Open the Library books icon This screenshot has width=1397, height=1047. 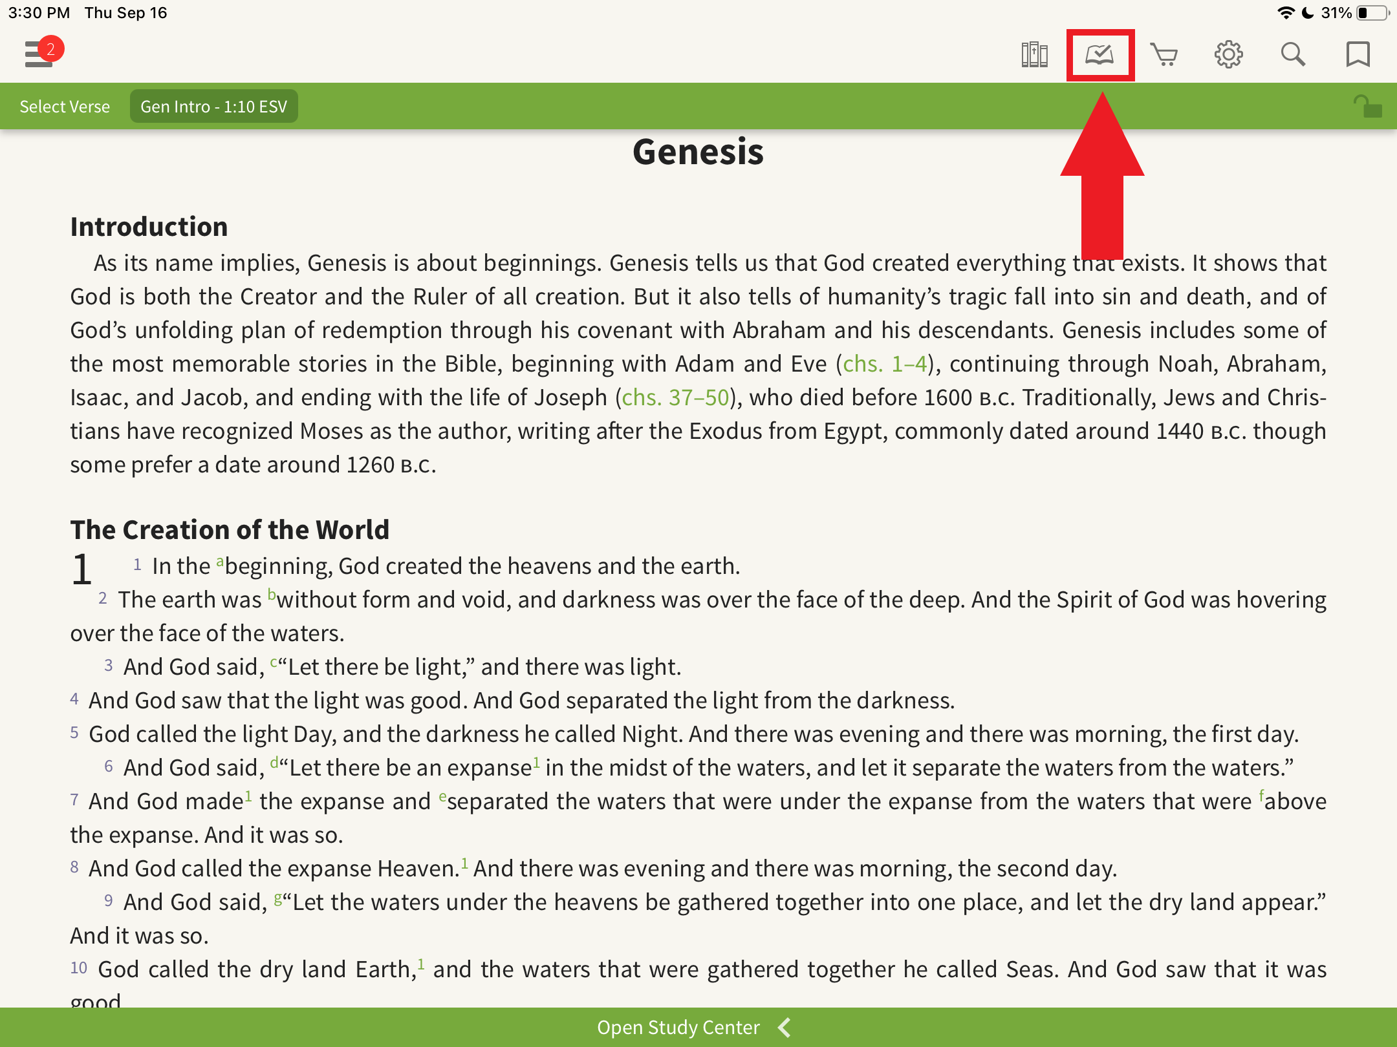(1034, 55)
